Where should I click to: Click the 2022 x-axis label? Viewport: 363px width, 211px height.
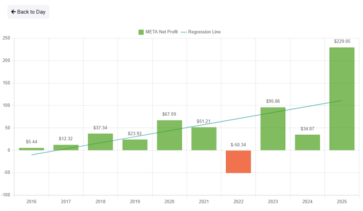pos(238,201)
